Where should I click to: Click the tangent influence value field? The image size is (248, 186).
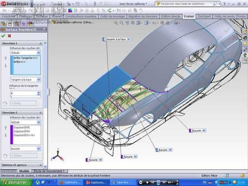(23, 93)
